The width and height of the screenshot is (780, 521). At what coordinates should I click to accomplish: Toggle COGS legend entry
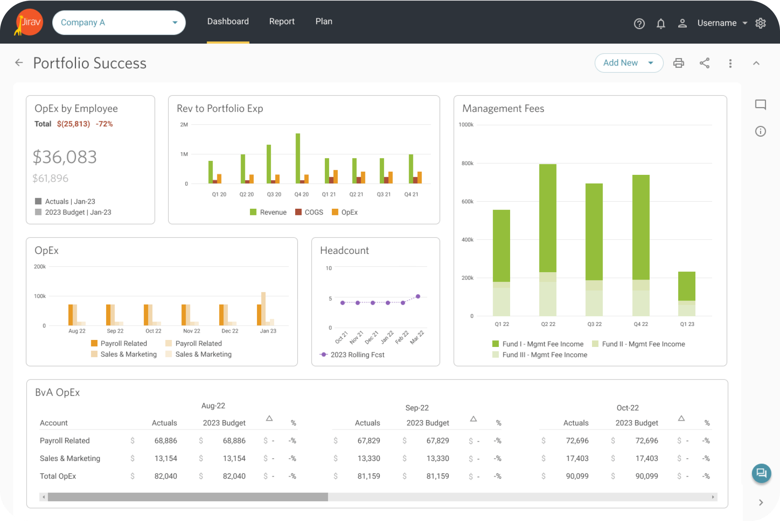309,212
